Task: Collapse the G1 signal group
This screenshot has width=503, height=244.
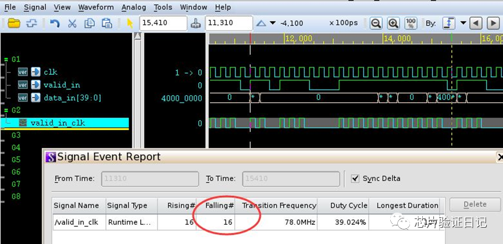Action: tap(6, 59)
